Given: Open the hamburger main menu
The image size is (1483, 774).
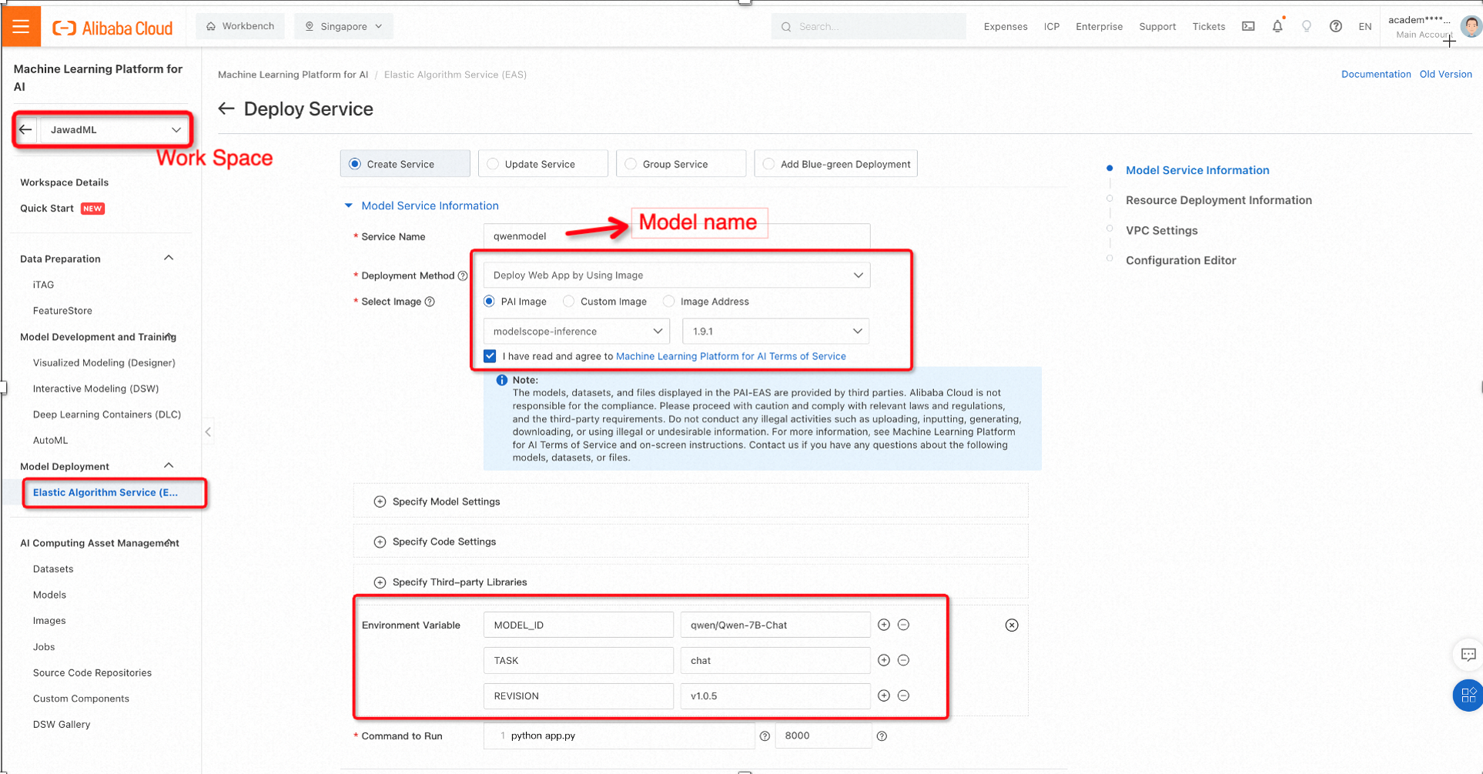Looking at the screenshot, I should click(x=21, y=27).
